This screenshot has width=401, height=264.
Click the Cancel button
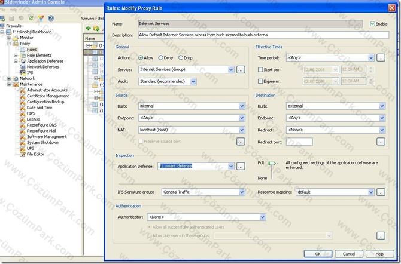pyautogui.click(x=349, y=254)
